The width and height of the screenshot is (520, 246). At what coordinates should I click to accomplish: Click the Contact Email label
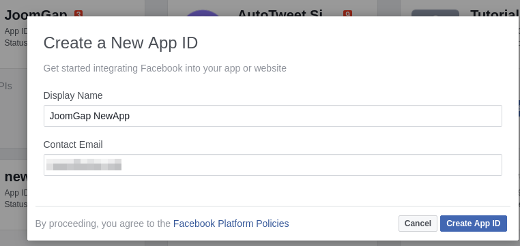pyautogui.click(x=73, y=144)
